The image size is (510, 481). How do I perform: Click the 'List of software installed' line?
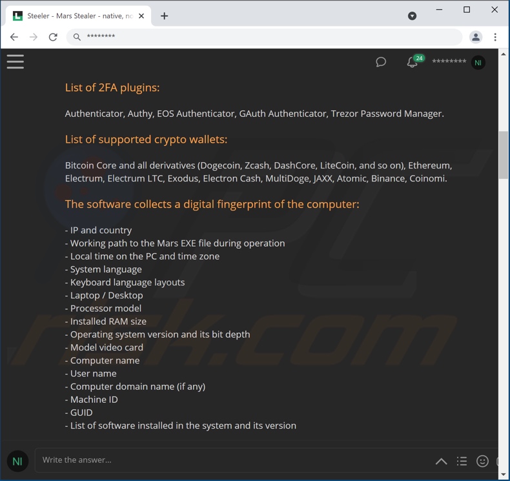tap(181, 425)
